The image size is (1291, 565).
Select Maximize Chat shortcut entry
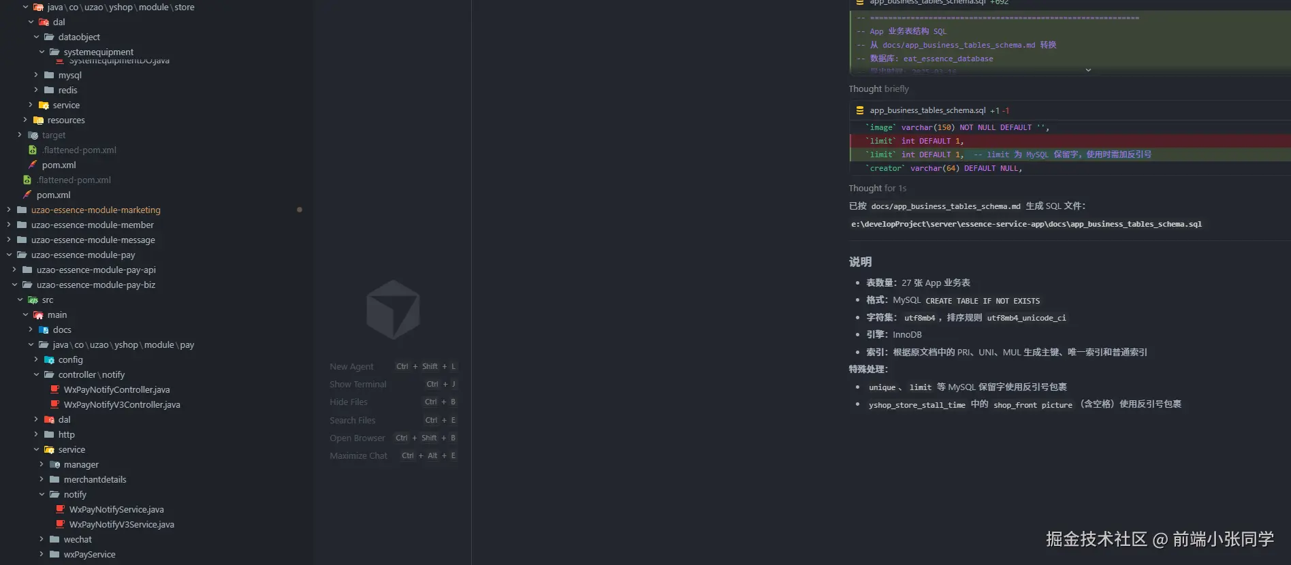(x=393, y=455)
